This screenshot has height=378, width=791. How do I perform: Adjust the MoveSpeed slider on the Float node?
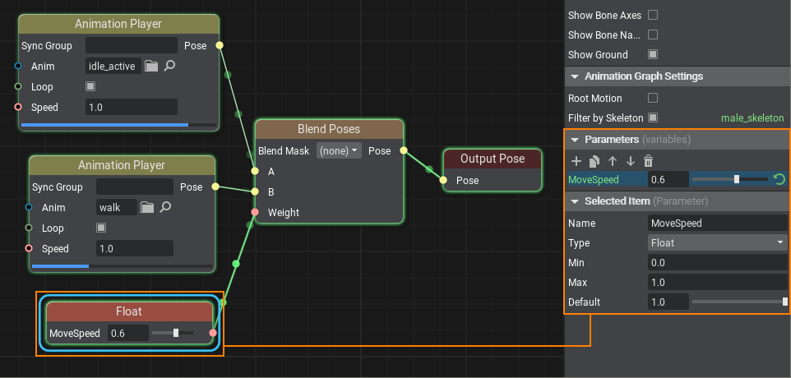click(173, 333)
